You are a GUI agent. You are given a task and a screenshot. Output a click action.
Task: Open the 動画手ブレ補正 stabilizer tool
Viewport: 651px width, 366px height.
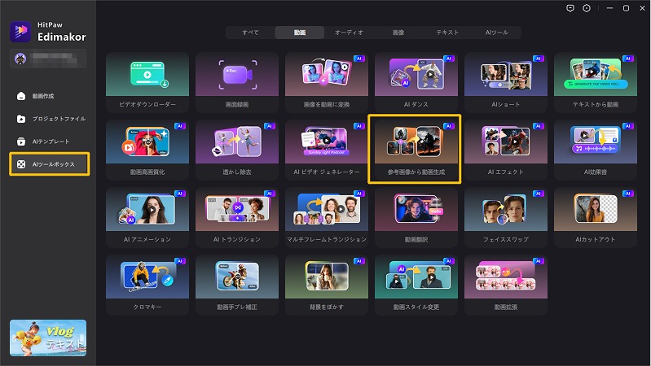[x=237, y=285]
